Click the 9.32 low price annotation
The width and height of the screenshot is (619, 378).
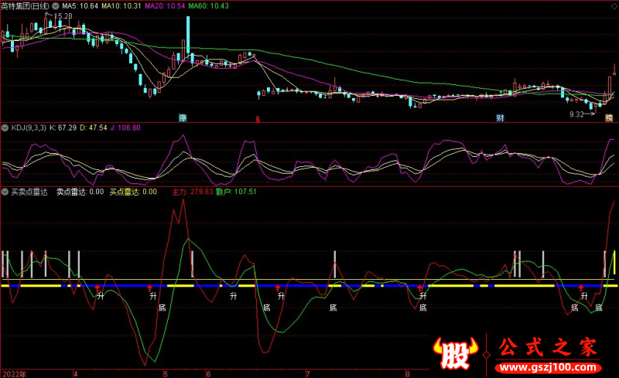[576, 114]
